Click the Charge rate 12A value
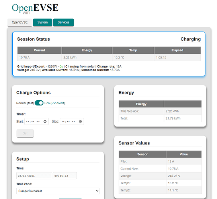The image size is (217, 199). point(119,66)
